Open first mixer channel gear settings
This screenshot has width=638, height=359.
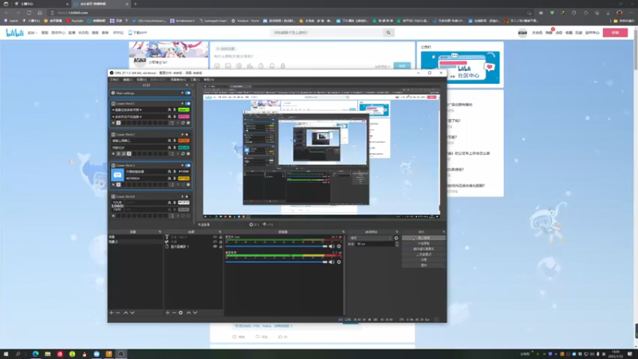pyautogui.click(x=339, y=247)
